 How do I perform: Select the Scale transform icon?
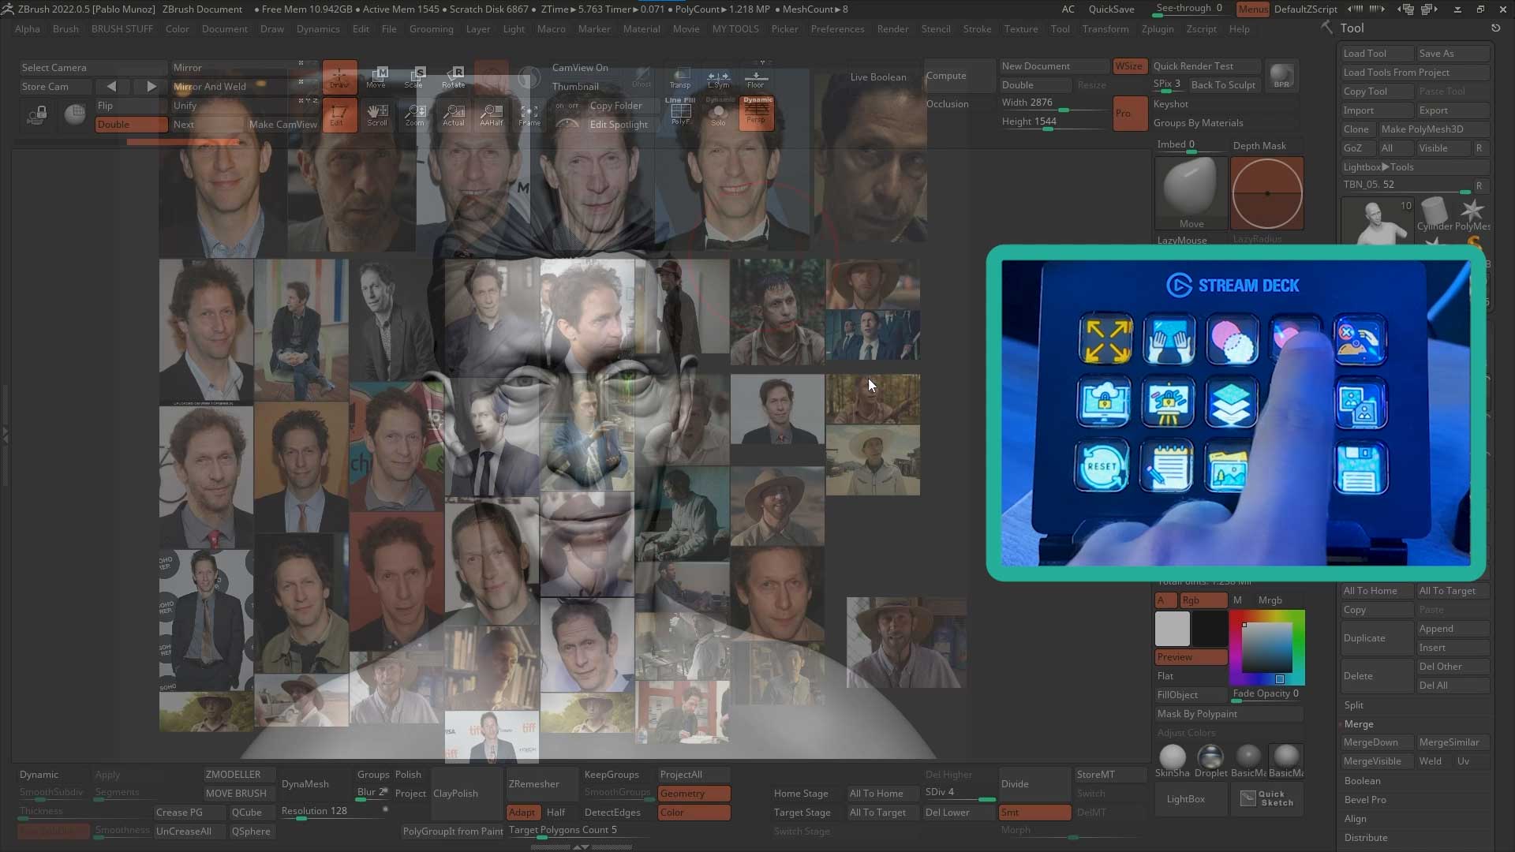(x=414, y=77)
